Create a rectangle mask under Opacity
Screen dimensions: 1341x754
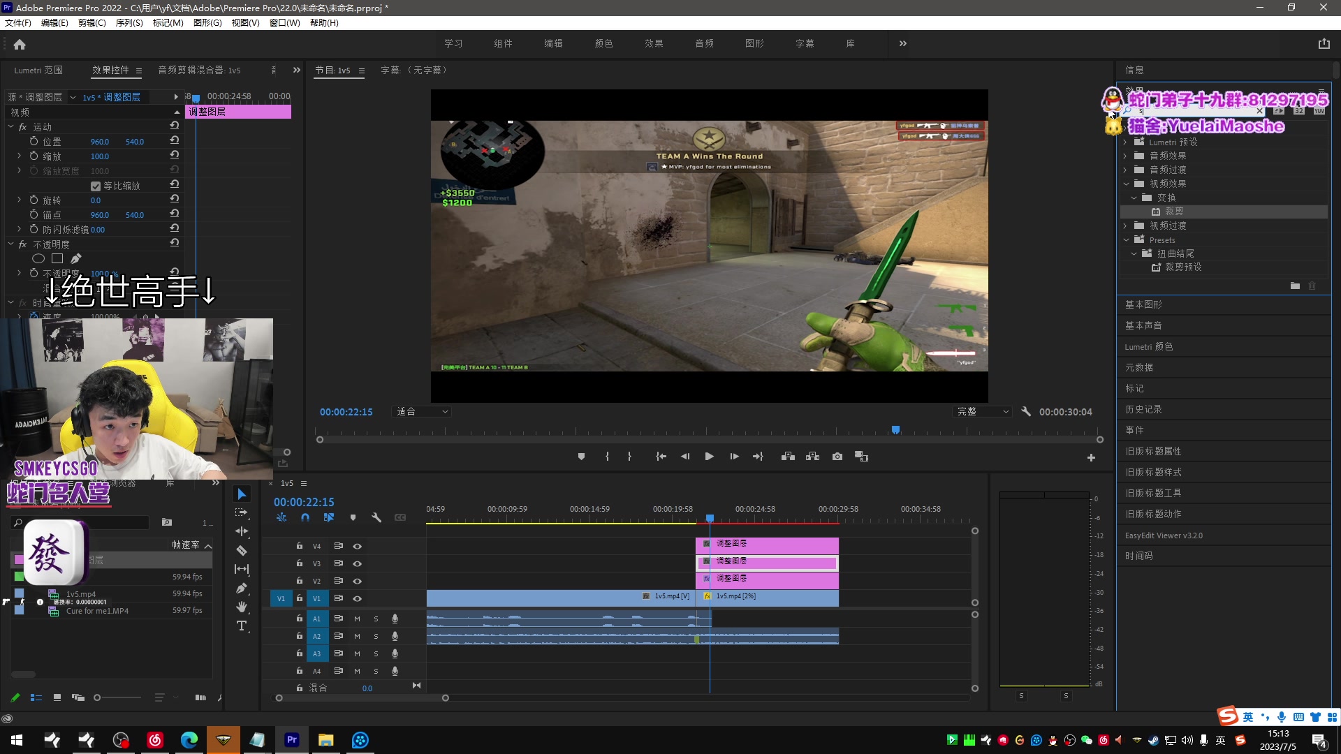click(x=57, y=259)
